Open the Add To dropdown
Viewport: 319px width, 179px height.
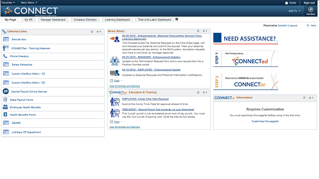[294, 11]
